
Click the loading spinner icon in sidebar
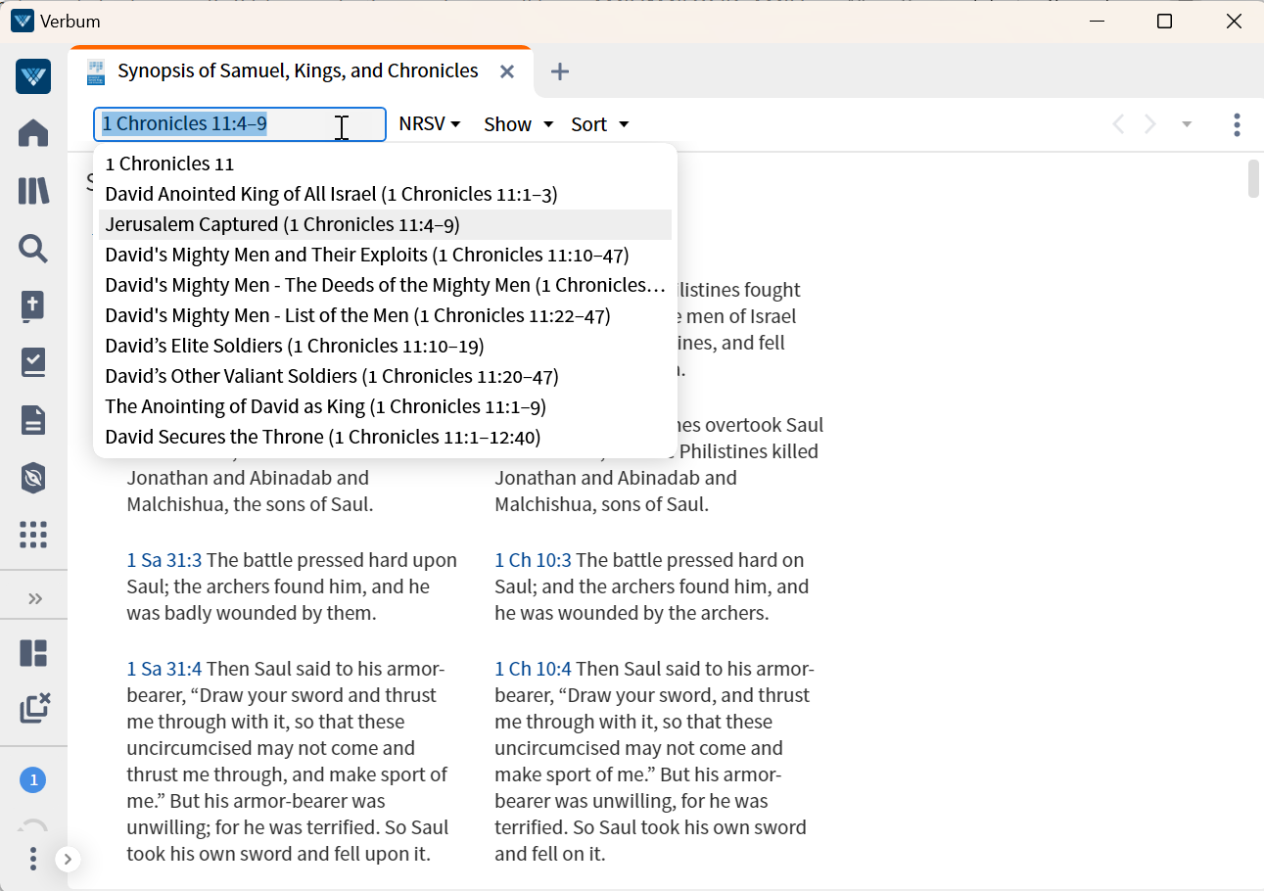click(x=33, y=824)
